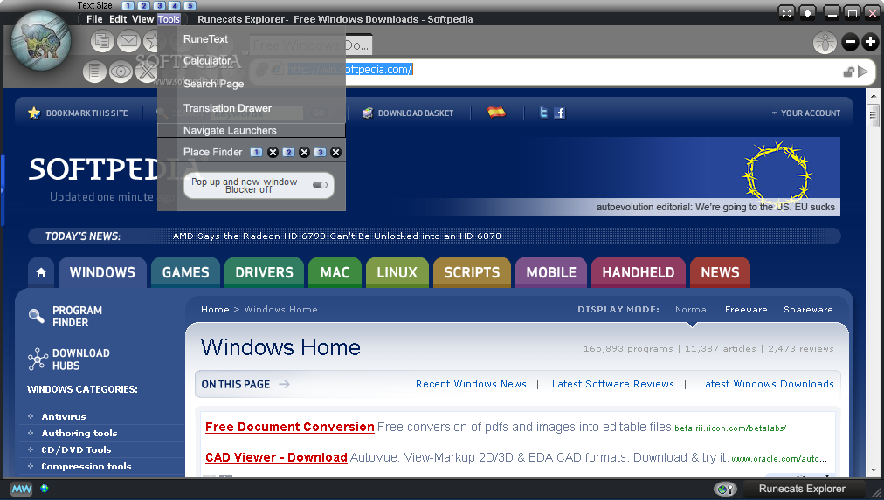This screenshot has width=884, height=500.
Task: Choose RuneText from Tools menu
Action: coord(205,39)
